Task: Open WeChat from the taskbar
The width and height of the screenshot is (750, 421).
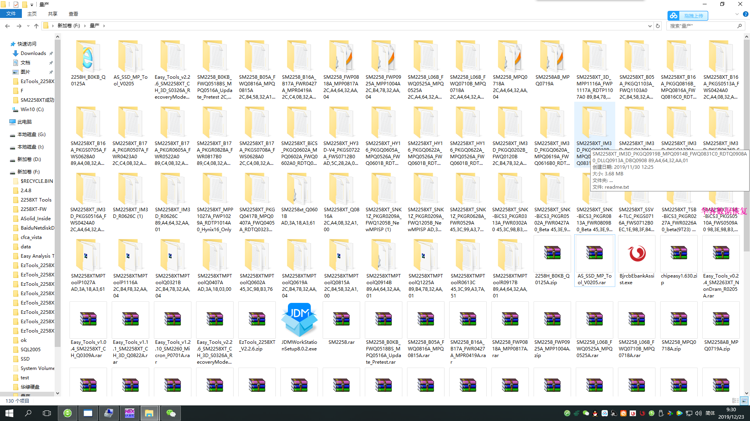Action: pyautogui.click(x=171, y=413)
